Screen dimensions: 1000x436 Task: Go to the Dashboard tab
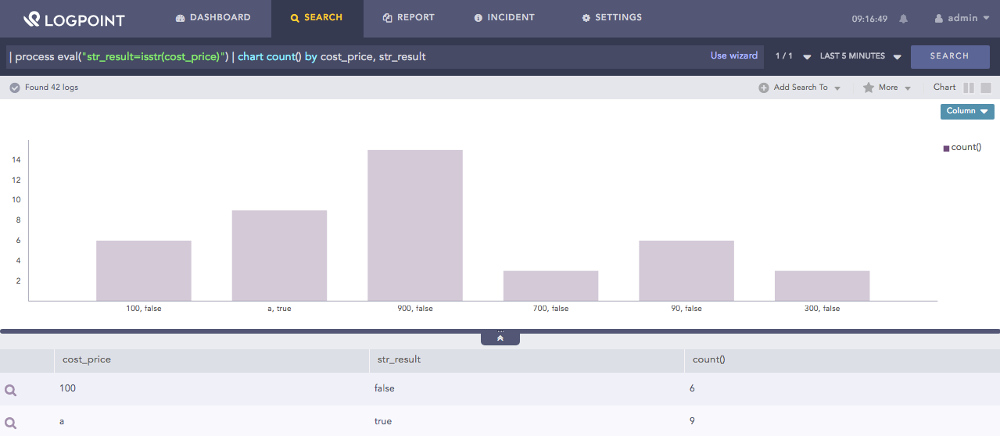pos(213,17)
